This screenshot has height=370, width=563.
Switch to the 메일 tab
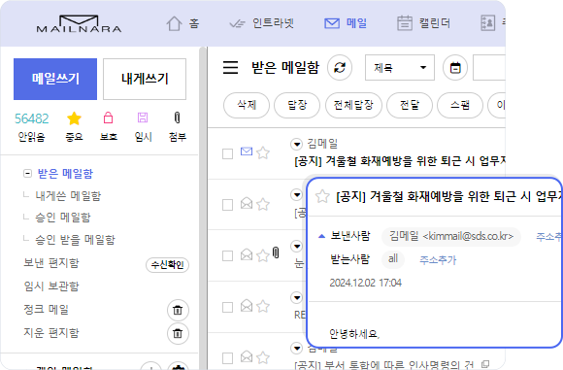(x=346, y=23)
